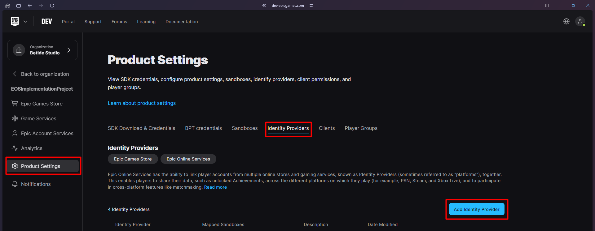Image resolution: width=595 pixels, height=231 pixels.
Task: Open the language globe icon
Action: coord(566,21)
